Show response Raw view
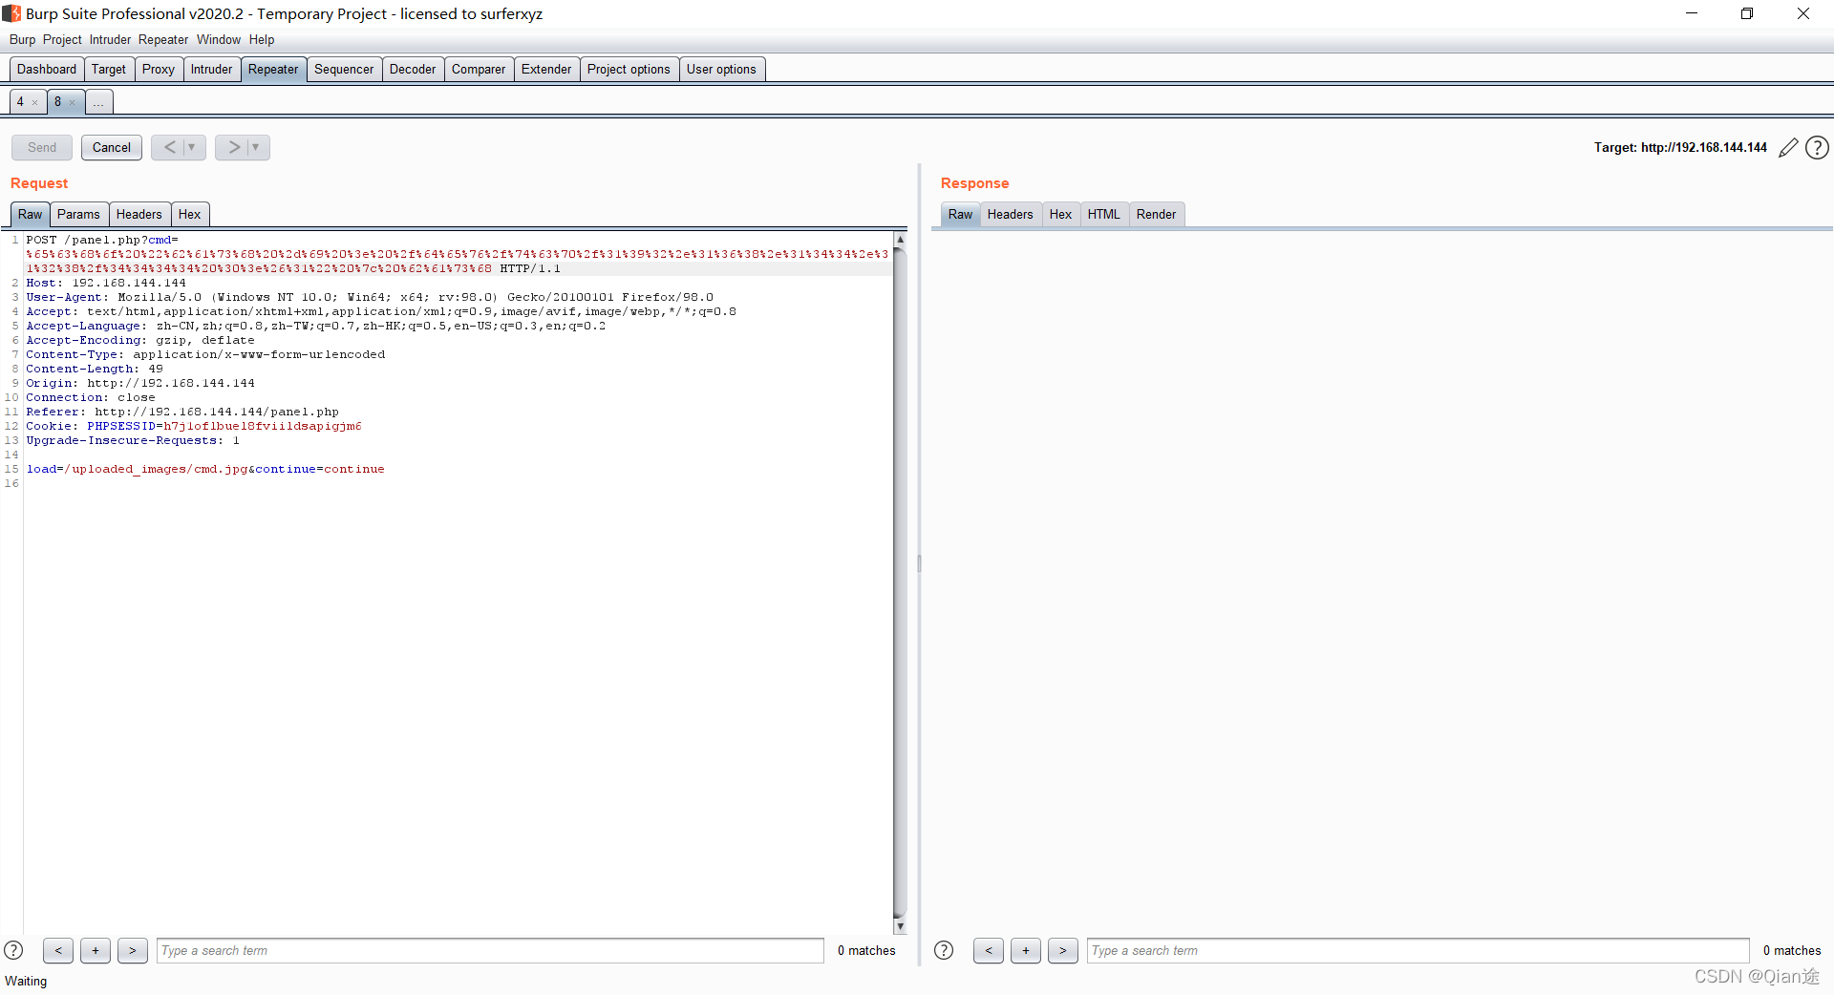This screenshot has height=995, width=1834. [961, 214]
